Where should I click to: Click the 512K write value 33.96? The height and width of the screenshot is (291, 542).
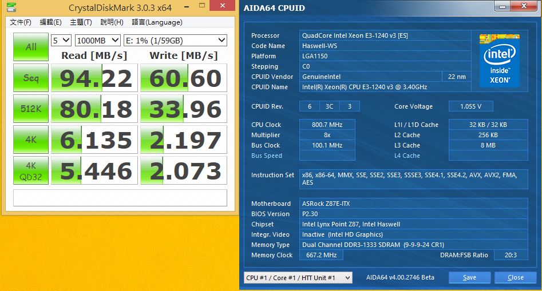184,109
